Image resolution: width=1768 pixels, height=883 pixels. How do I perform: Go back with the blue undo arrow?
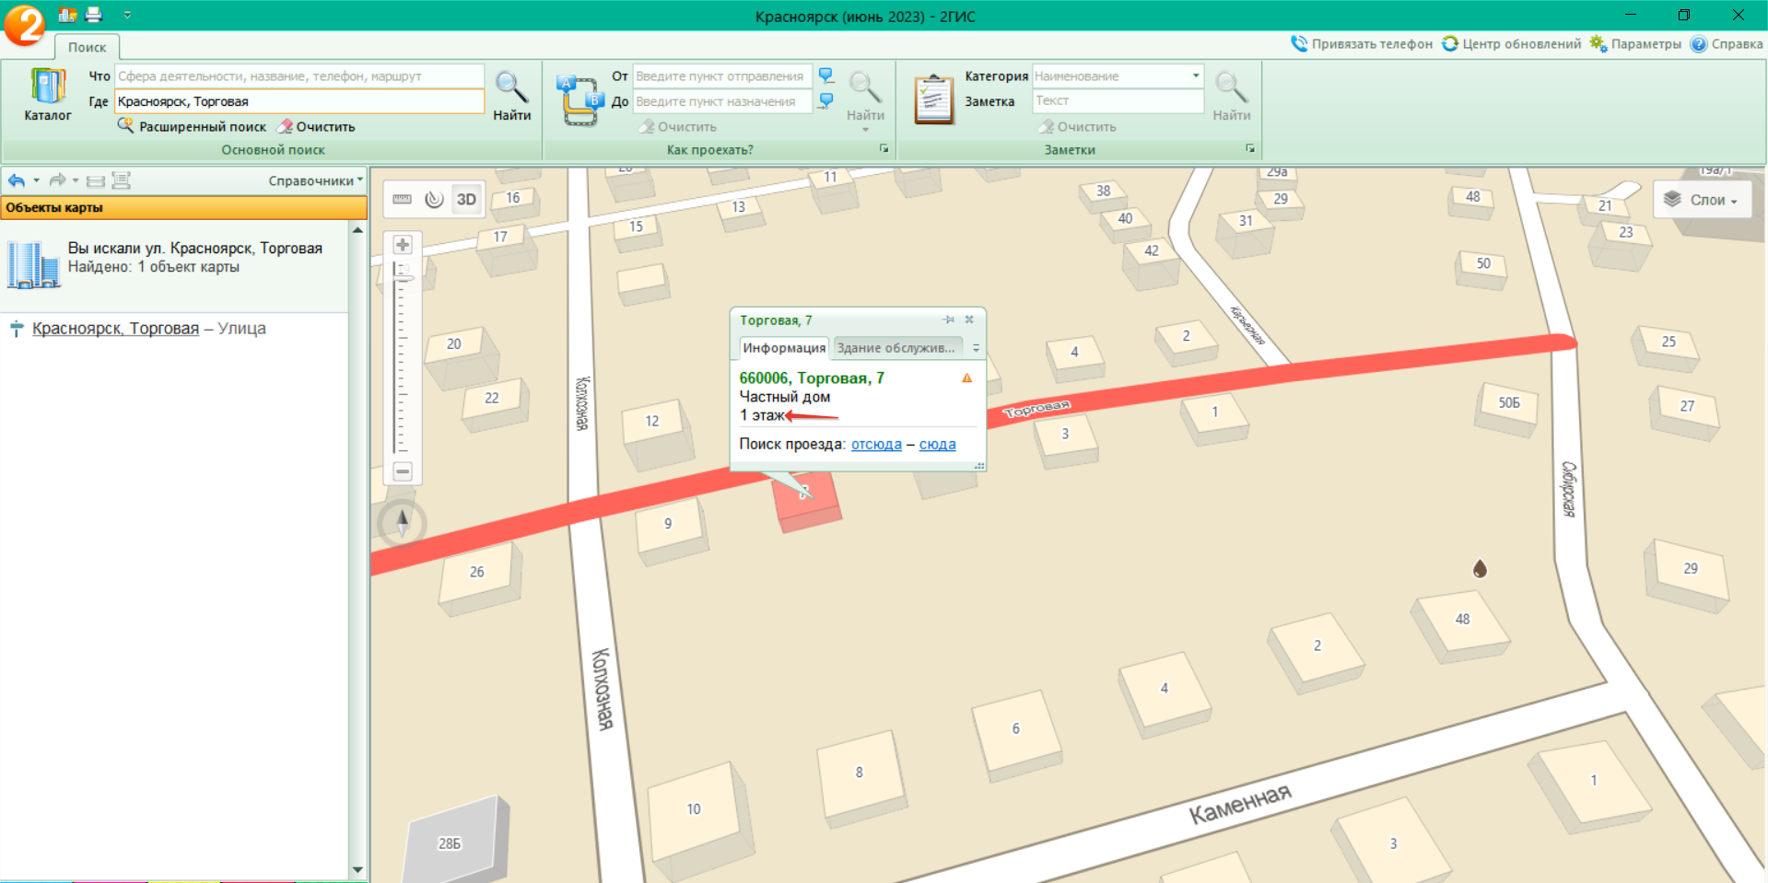point(17,180)
